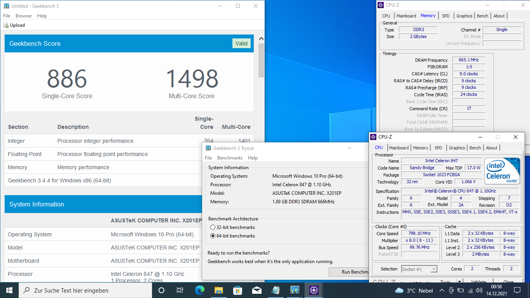530x298 pixels.
Task: Click the Windows search box
Action: (85, 290)
